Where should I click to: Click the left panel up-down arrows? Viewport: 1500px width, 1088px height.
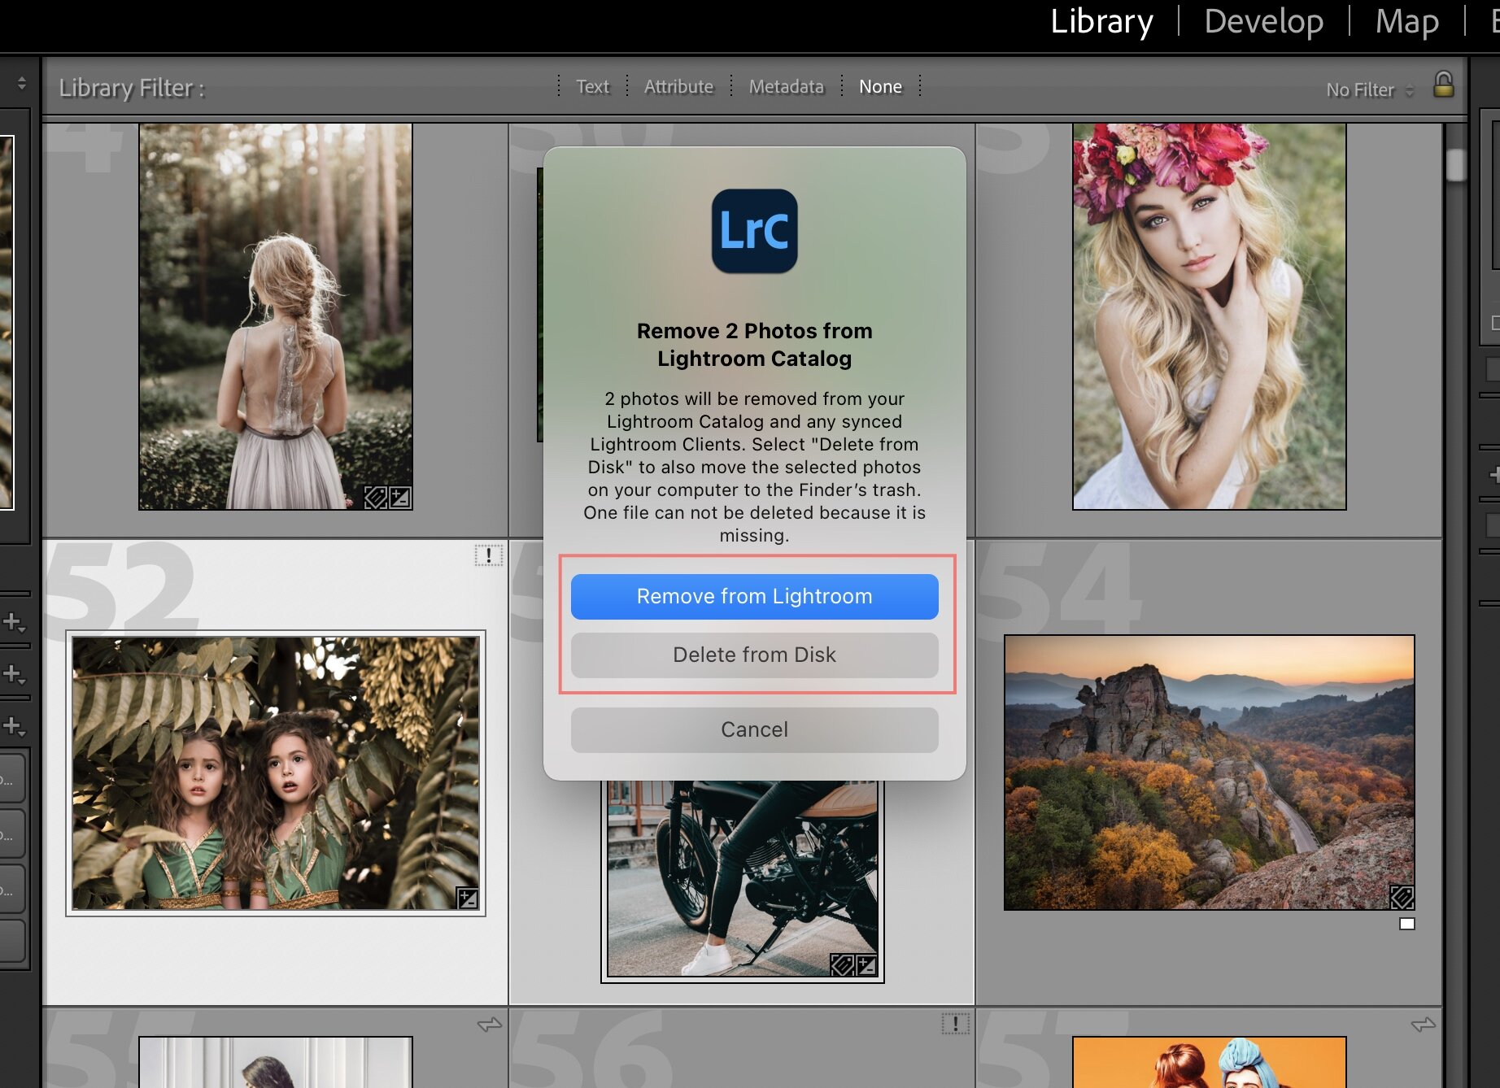pyautogui.click(x=22, y=83)
